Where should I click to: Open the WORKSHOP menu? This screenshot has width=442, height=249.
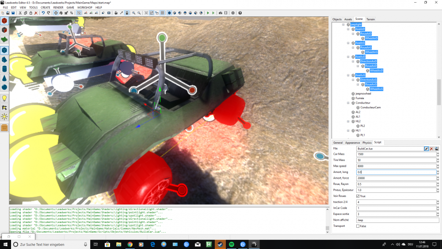(84, 8)
